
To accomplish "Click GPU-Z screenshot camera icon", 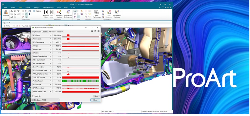I will coord(92,31).
